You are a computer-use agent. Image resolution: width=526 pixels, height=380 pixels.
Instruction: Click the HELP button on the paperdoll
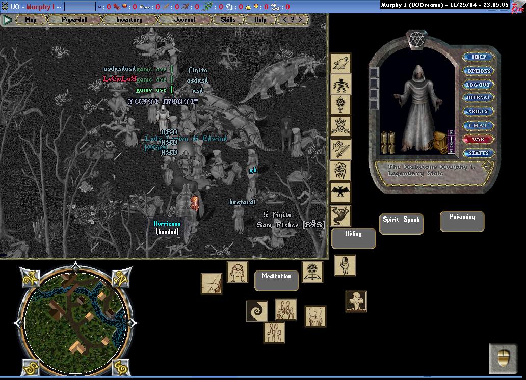[x=479, y=57]
